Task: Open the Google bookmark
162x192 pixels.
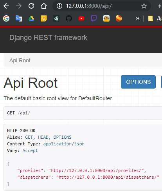Action: pos(6,18)
